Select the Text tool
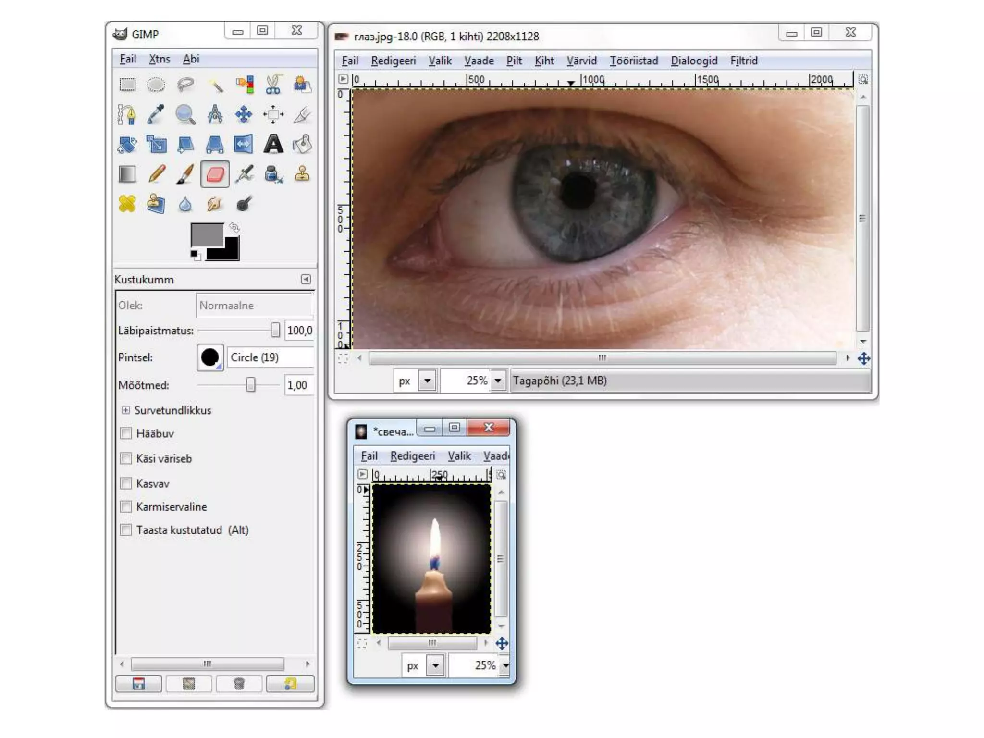The width and height of the screenshot is (984, 738). pyautogui.click(x=273, y=144)
